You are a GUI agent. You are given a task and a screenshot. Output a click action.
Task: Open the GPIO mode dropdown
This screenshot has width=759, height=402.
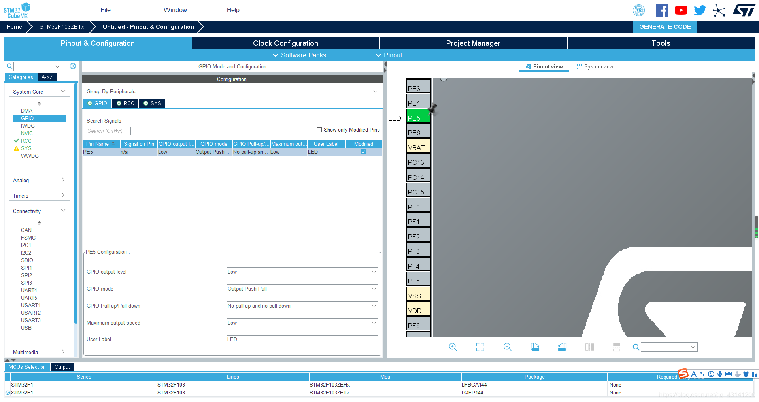click(x=302, y=289)
